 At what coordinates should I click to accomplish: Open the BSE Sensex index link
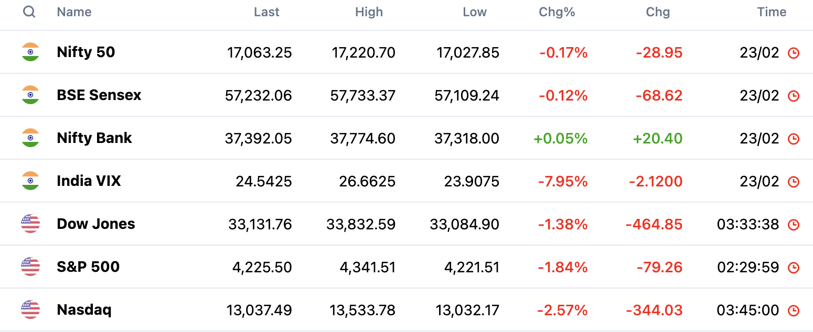pyautogui.click(x=99, y=95)
